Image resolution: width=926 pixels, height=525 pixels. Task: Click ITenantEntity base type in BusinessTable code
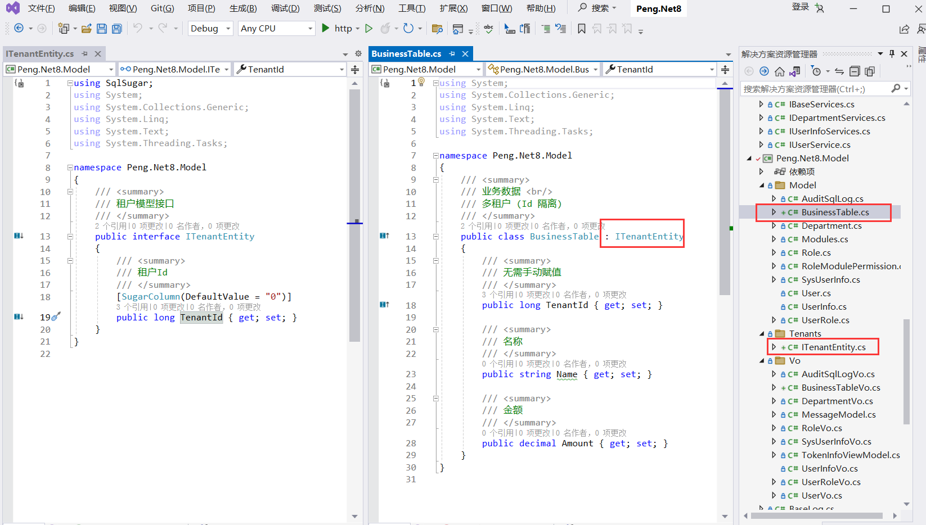pyautogui.click(x=649, y=237)
